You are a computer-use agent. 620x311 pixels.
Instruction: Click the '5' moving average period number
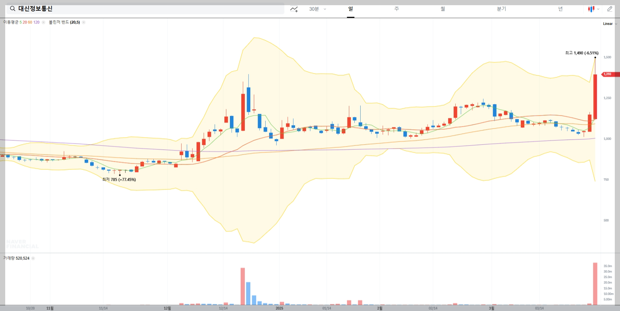20,22
